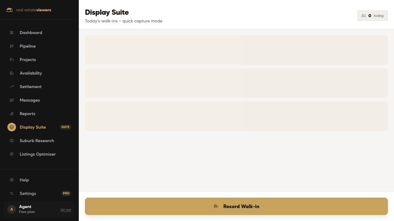Viewport: 394px width, 221px height.
Task: Click the Help question mark icon
Action: tap(12, 180)
